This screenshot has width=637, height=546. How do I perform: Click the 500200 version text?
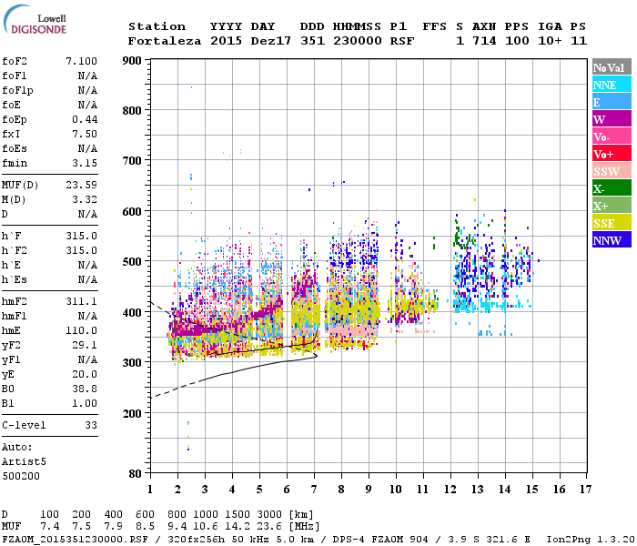pos(21,476)
